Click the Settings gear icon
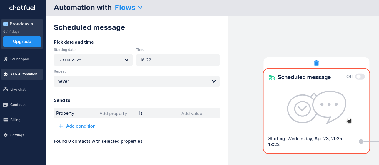The width and height of the screenshot is (379, 165). coord(5,135)
